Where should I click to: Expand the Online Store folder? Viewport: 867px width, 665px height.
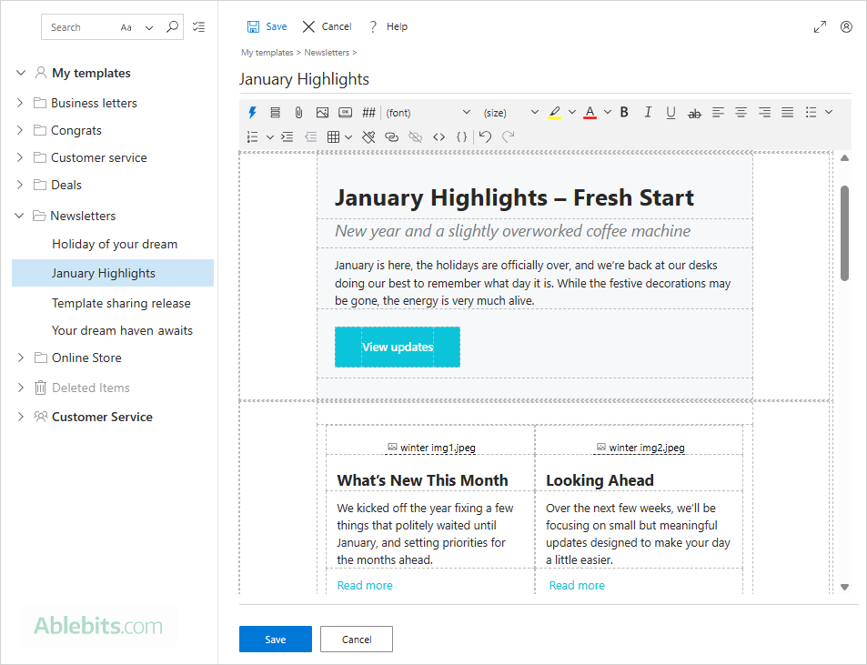pyautogui.click(x=19, y=358)
